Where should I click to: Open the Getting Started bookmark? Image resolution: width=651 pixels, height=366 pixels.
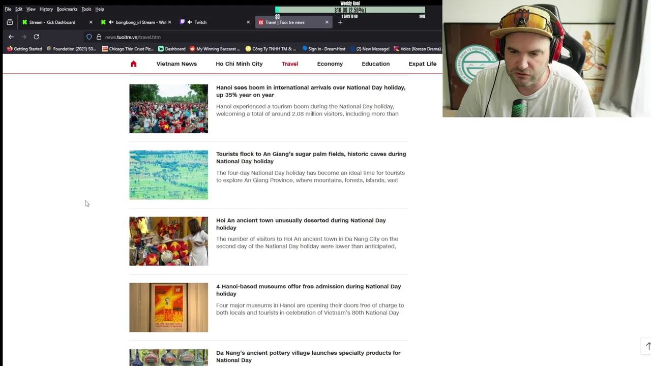24,49
